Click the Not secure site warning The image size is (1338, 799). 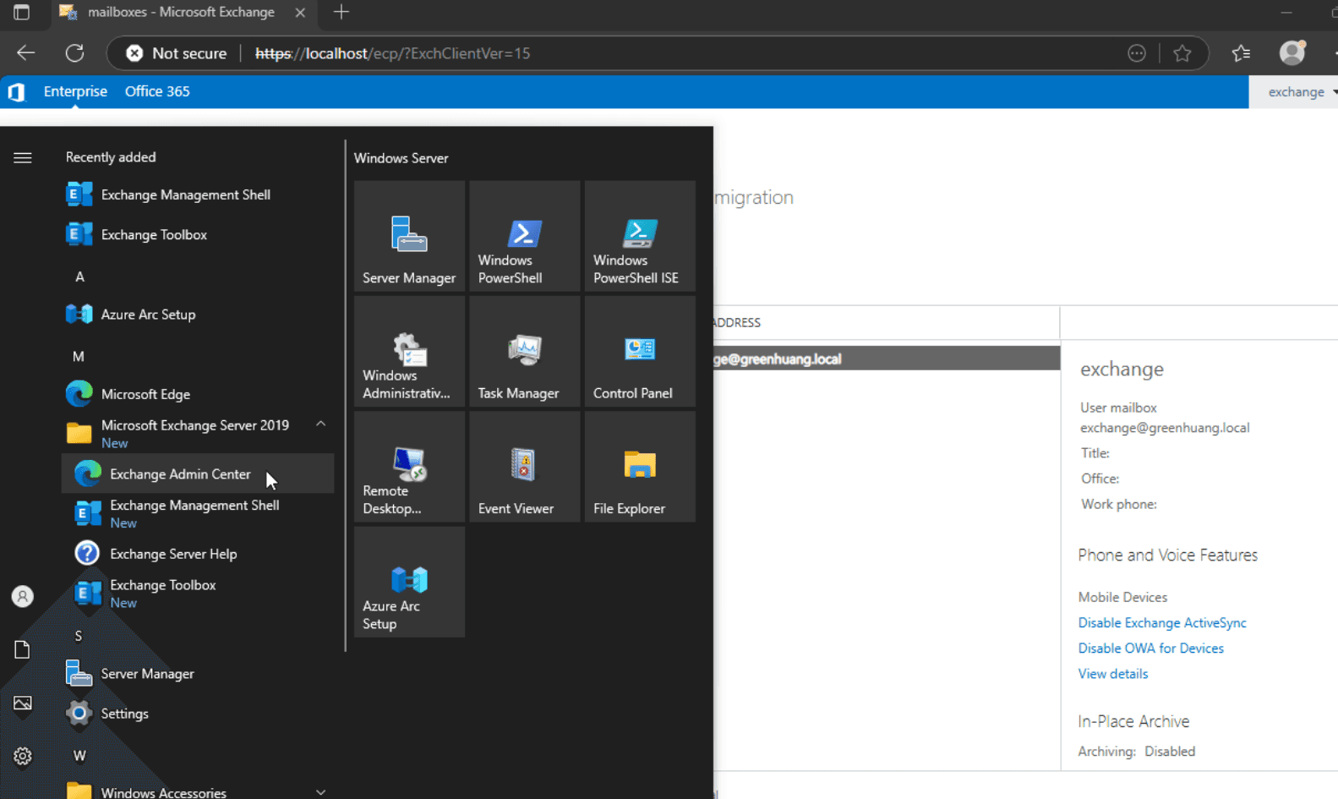[177, 53]
